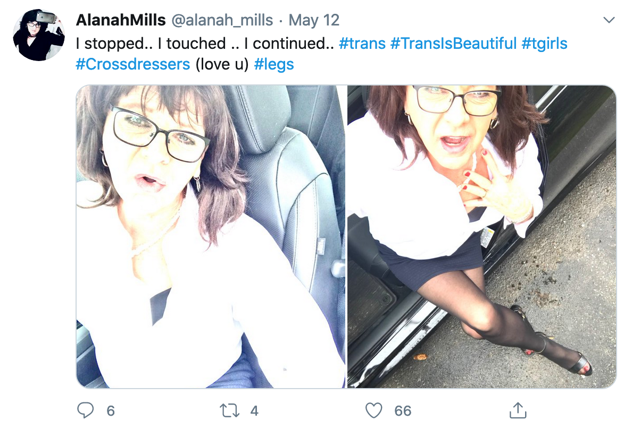Follow the #tgirls hashtag link
632x430 pixels.
(544, 44)
